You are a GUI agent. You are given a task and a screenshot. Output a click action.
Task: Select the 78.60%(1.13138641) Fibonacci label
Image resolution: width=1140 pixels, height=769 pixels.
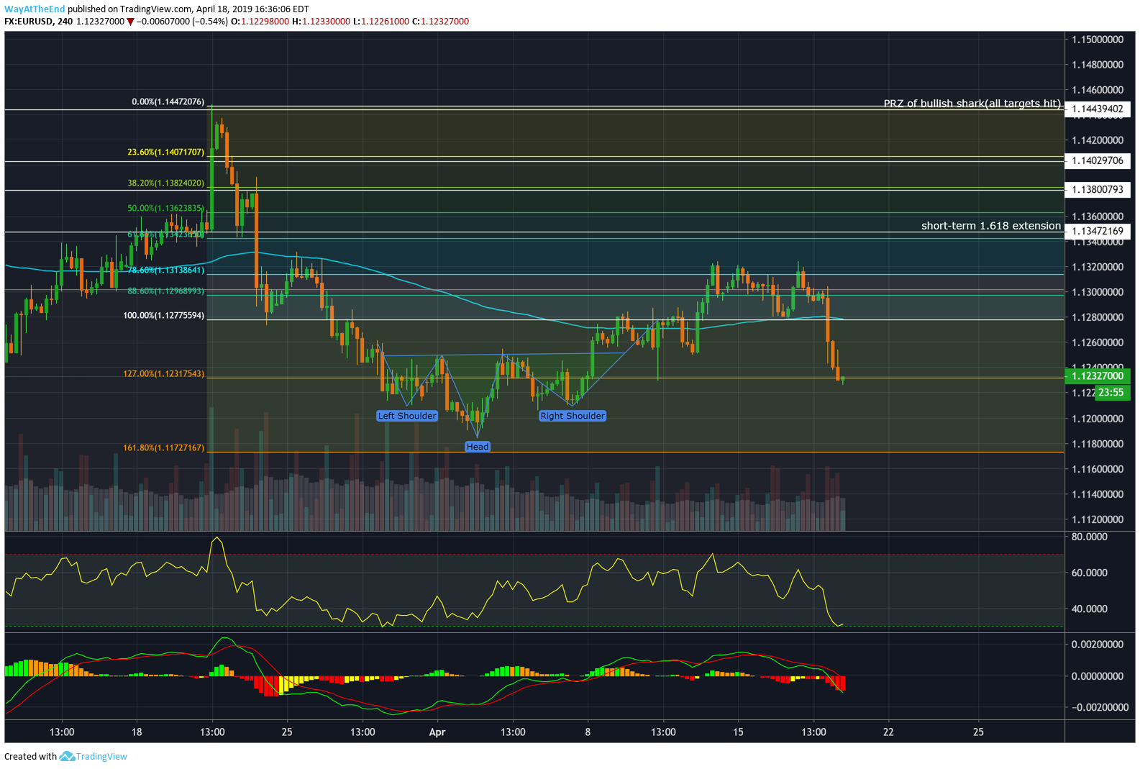point(166,270)
